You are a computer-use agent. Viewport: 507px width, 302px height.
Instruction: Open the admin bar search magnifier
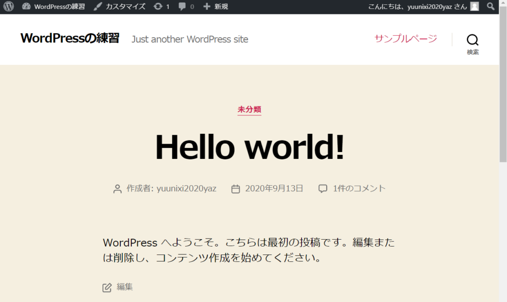point(491,7)
